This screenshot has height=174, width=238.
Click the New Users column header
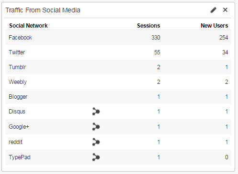tap(215, 26)
